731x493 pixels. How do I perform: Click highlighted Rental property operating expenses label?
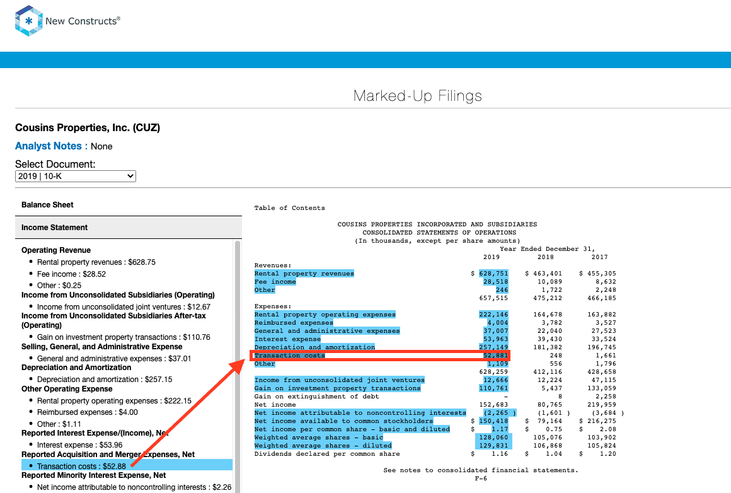[x=325, y=315]
